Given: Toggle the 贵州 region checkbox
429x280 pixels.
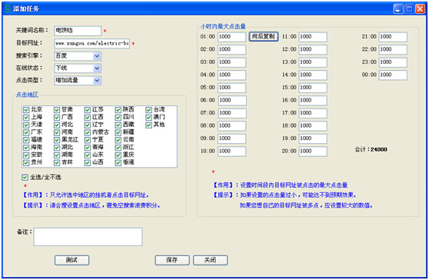Looking at the screenshot, I should 26,163.
